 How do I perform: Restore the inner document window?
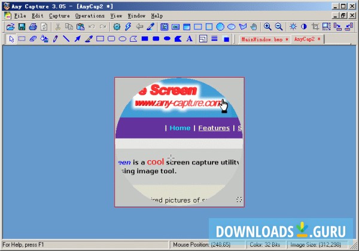tap(343, 16)
